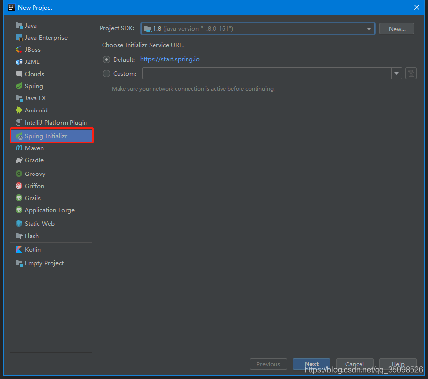Select the Default service URL radio button
Viewport: 428px width, 379px height.
(x=106, y=59)
